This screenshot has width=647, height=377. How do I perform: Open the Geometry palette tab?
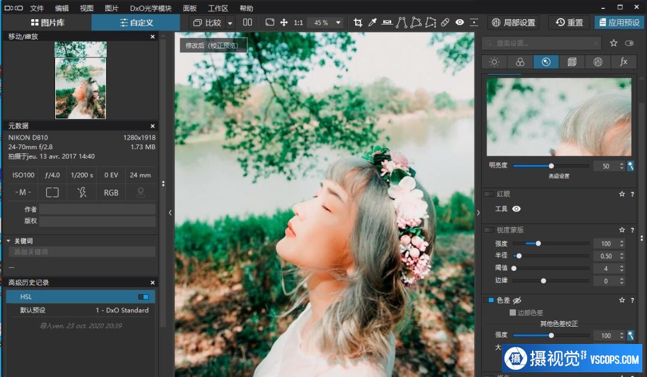pyautogui.click(x=572, y=62)
